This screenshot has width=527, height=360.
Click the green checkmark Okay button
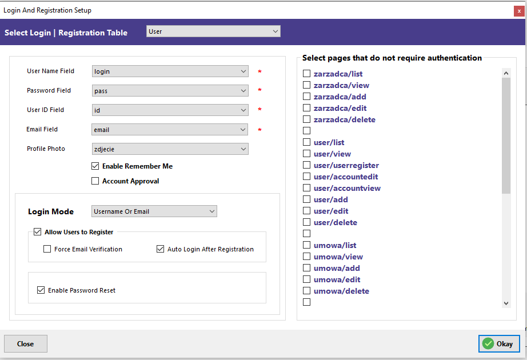click(499, 343)
